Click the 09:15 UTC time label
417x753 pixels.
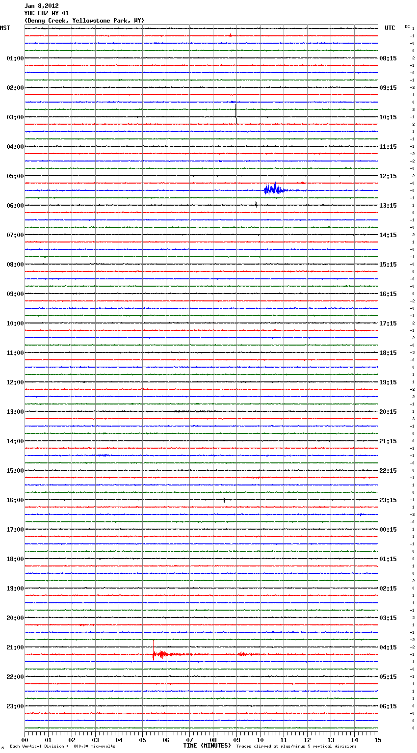(x=388, y=88)
